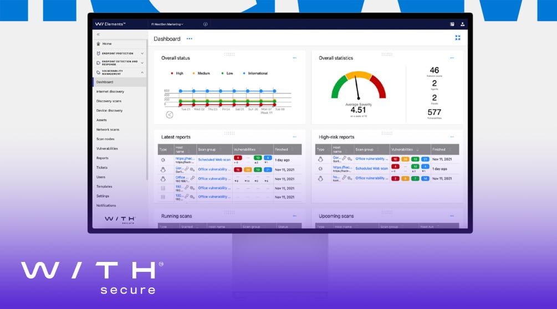Toggle the High series in chart legend
This screenshot has width=557, height=309.
pyautogui.click(x=177, y=73)
